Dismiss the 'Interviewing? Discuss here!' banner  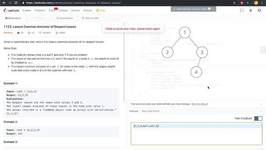click(213, 9)
